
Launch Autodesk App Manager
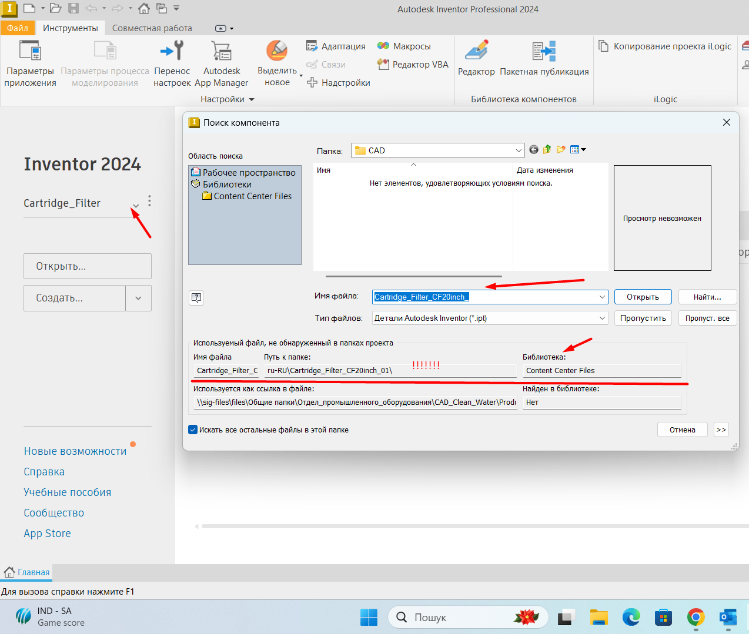pos(222,63)
